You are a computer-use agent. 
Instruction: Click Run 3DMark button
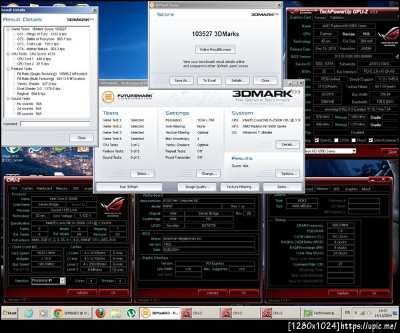129,187
